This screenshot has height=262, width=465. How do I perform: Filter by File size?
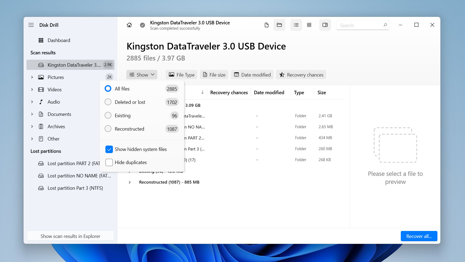tap(214, 75)
